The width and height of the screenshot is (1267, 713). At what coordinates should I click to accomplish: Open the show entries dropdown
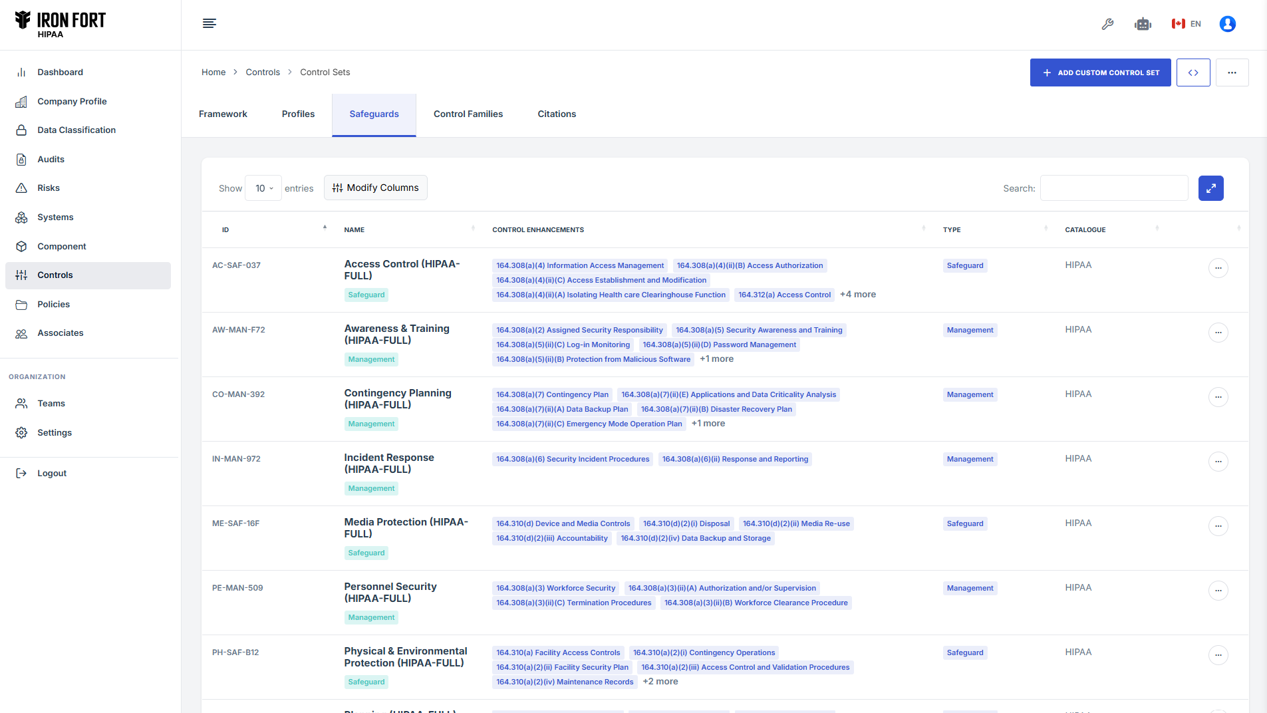[263, 188]
